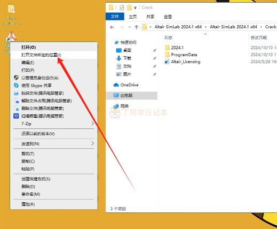
Task: Switch to the 共享 ribbon tab
Action: (150, 17)
